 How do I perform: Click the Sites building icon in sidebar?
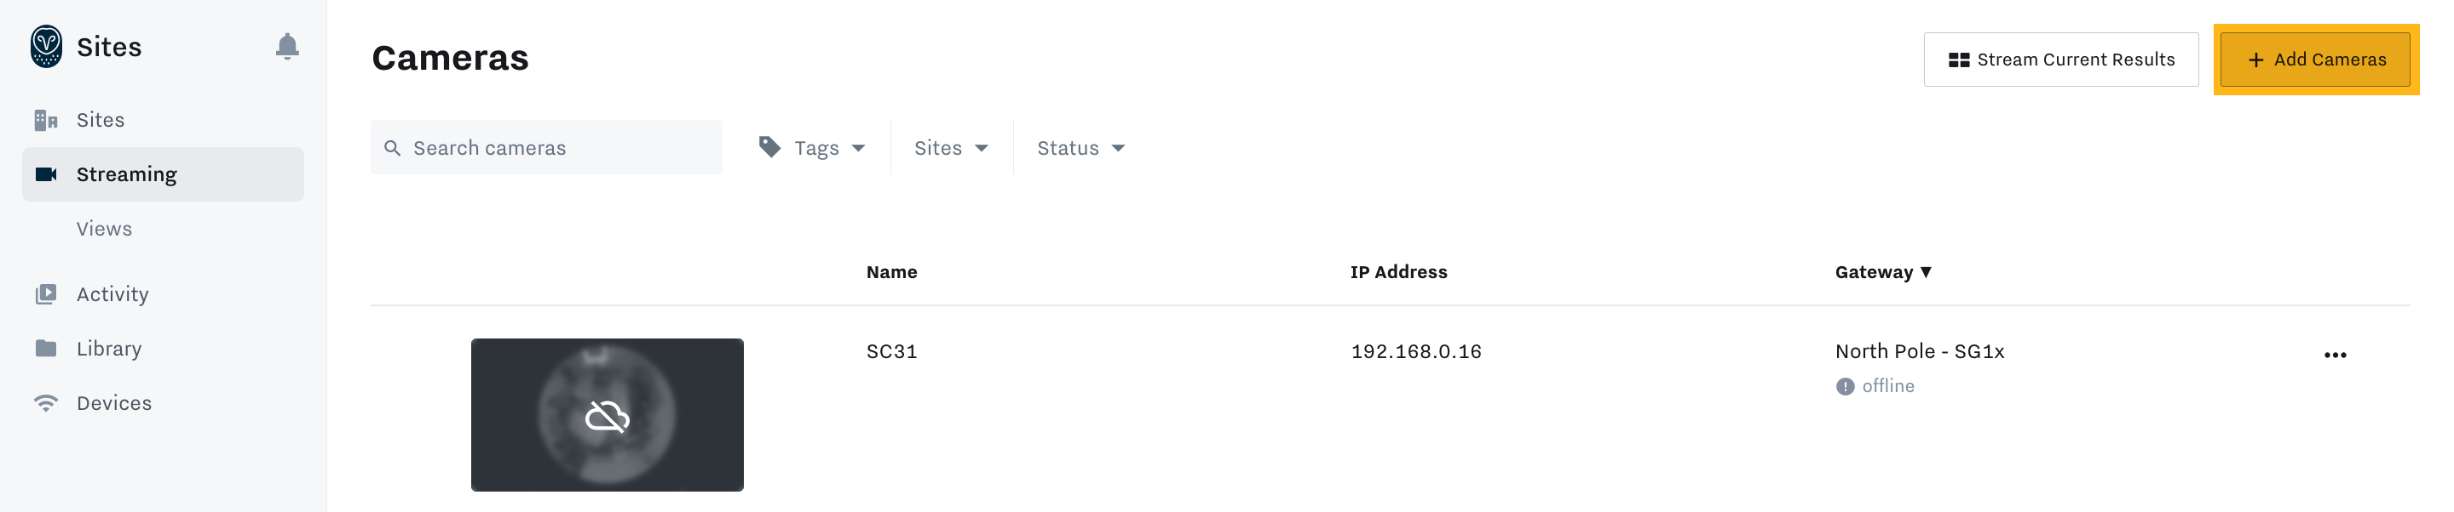(x=46, y=120)
